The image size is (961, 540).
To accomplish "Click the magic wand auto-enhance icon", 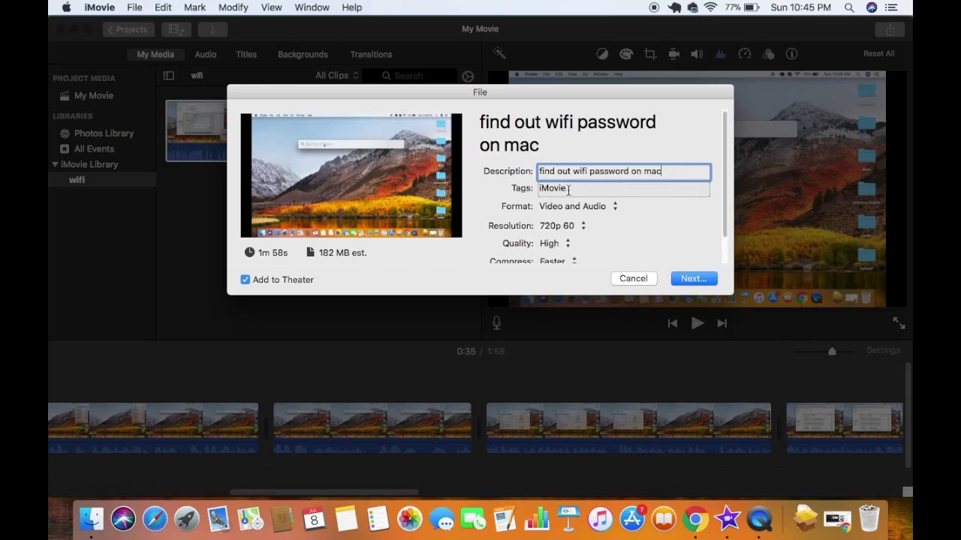I will click(x=499, y=53).
